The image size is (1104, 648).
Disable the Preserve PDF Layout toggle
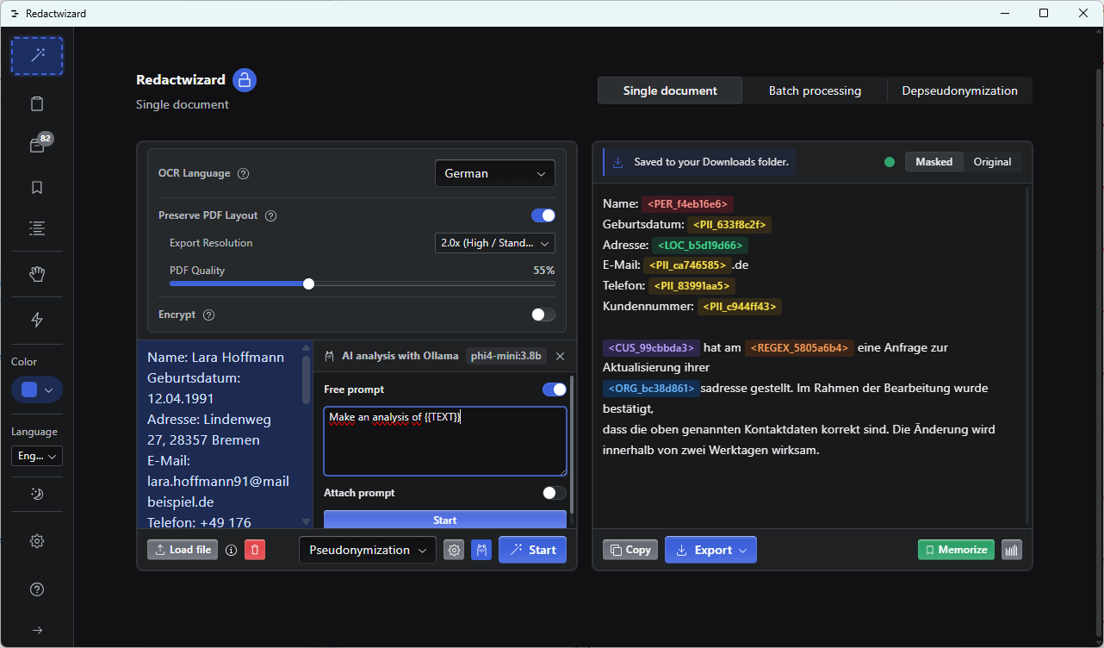pyautogui.click(x=543, y=215)
